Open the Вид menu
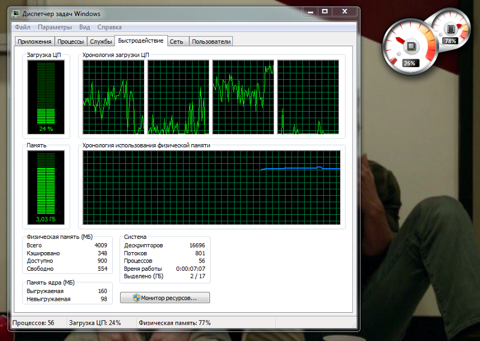The height and width of the screenshot is (341, 480). pyautogui.click(x=85, y=27)
